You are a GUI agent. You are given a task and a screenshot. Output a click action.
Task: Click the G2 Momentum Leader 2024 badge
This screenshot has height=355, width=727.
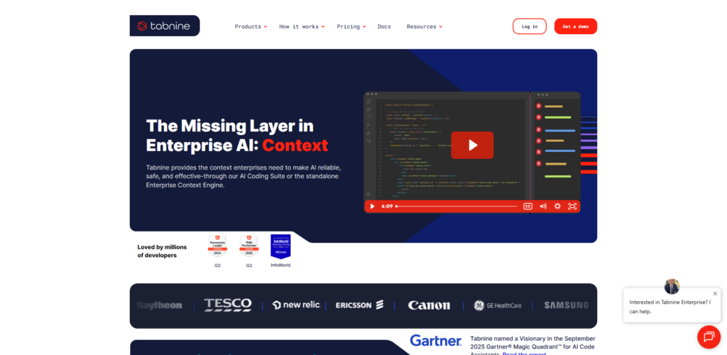tap(217, 247)
